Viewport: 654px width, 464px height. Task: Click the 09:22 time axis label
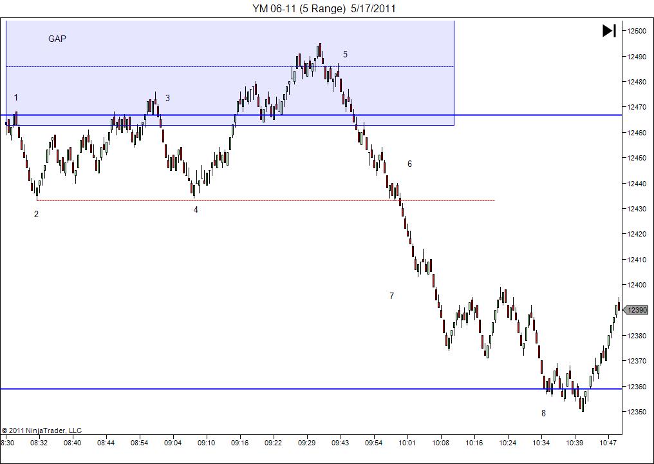273,443
